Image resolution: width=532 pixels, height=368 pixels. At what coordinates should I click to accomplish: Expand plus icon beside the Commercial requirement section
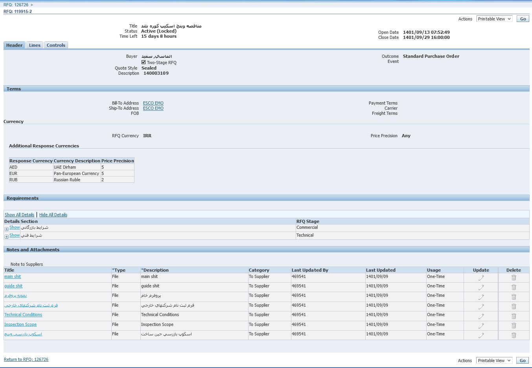pos(6,229)
